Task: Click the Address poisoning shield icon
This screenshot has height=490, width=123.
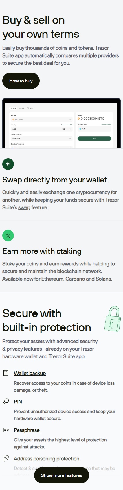Action: pyautogui.click(x=6, y=458)
